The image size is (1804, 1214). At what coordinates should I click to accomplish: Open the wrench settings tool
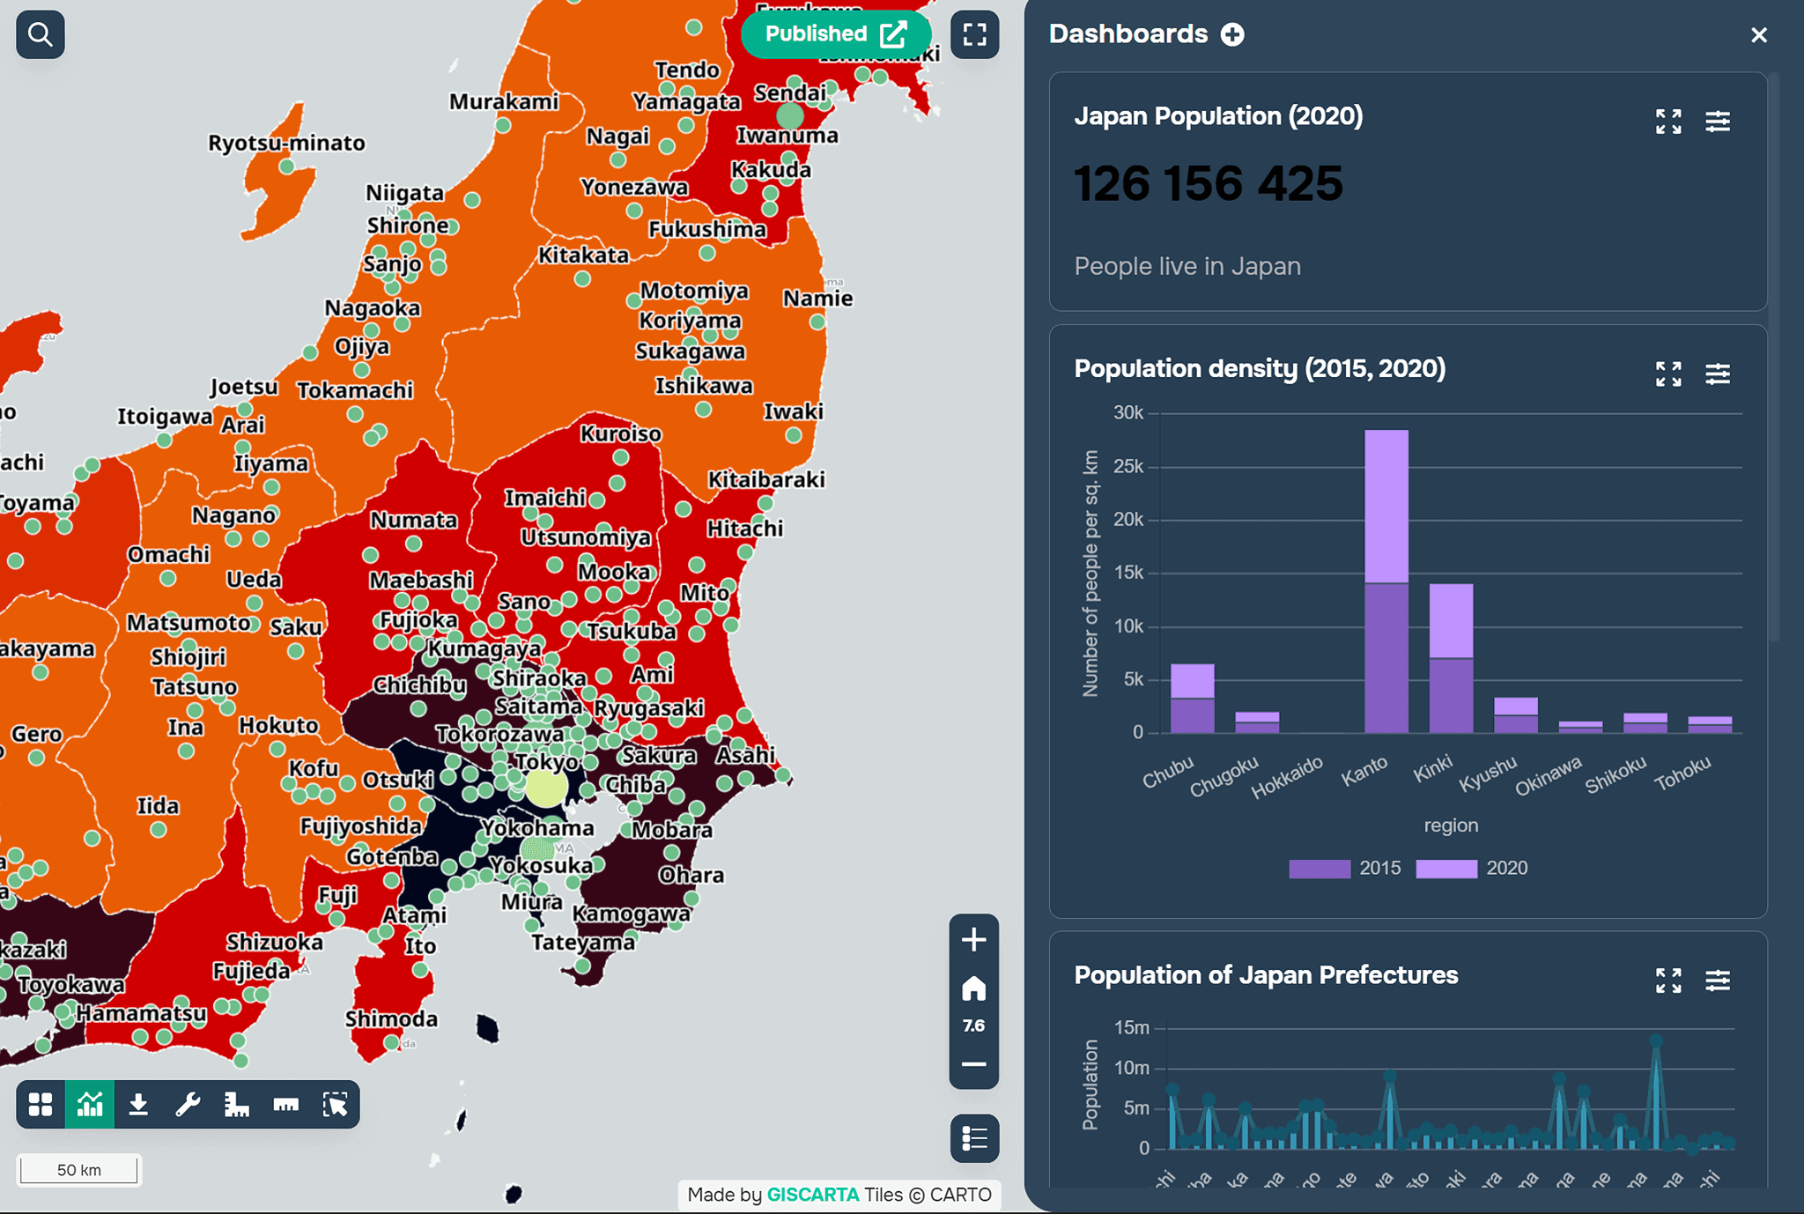tap(188, 1105)
